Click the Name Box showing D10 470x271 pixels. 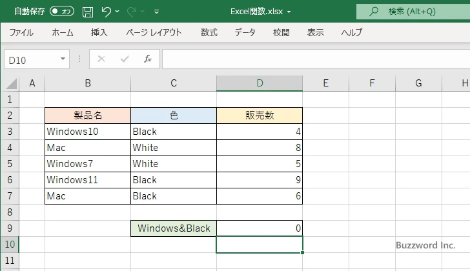coord(31,59)
